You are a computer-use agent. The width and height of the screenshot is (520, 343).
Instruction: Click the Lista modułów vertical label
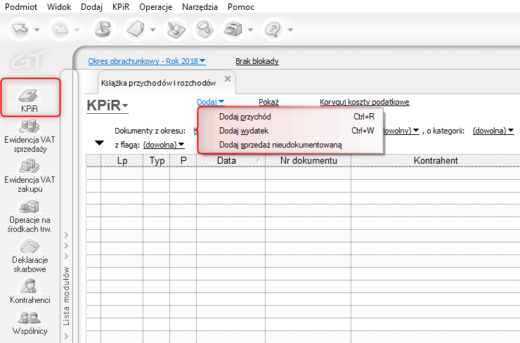(66, 296)
